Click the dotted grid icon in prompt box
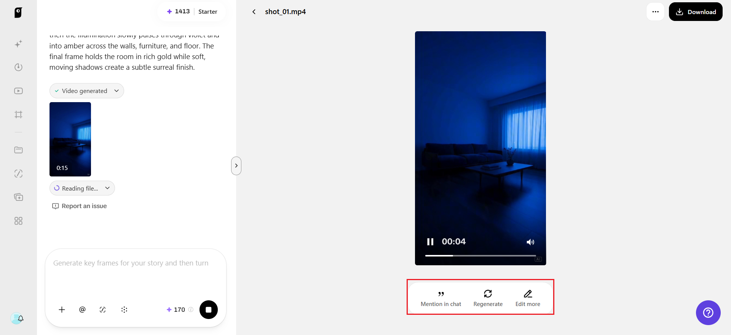Screen dimensions: 731x335 (124, 309)
